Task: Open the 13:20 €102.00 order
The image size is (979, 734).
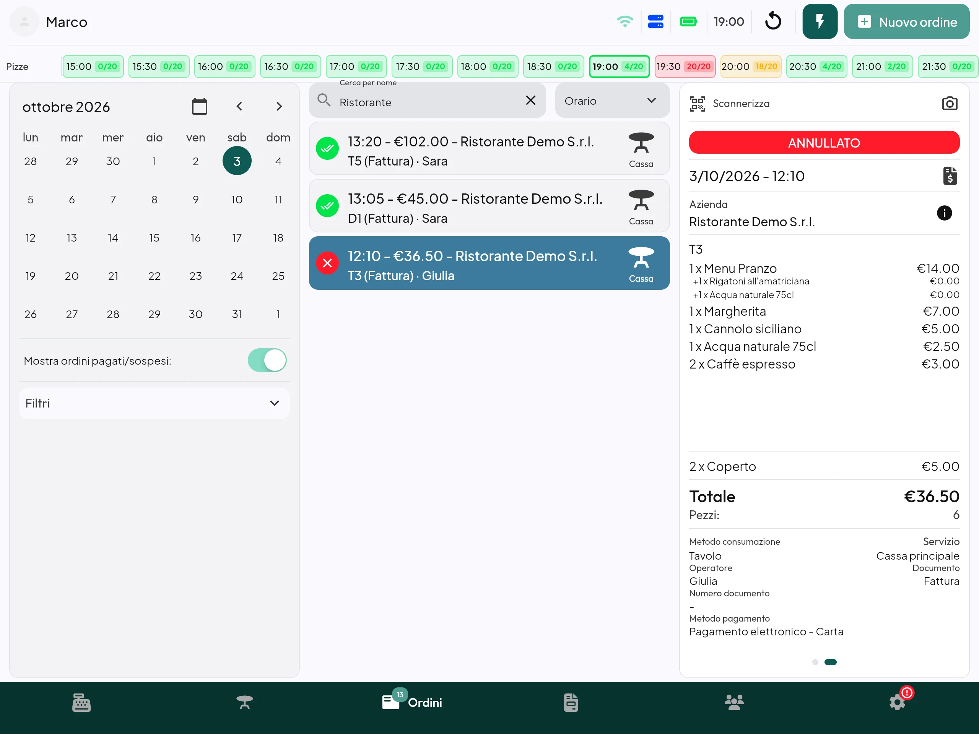Action: coord(489,149)
